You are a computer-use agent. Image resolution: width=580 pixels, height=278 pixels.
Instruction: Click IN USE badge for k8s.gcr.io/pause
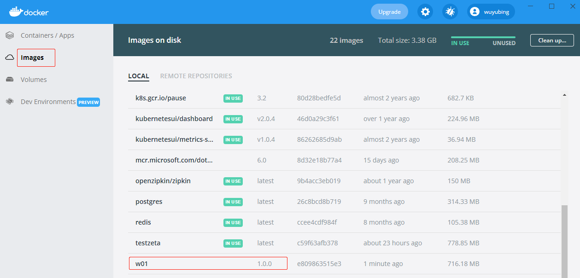(x=233, y=98)
